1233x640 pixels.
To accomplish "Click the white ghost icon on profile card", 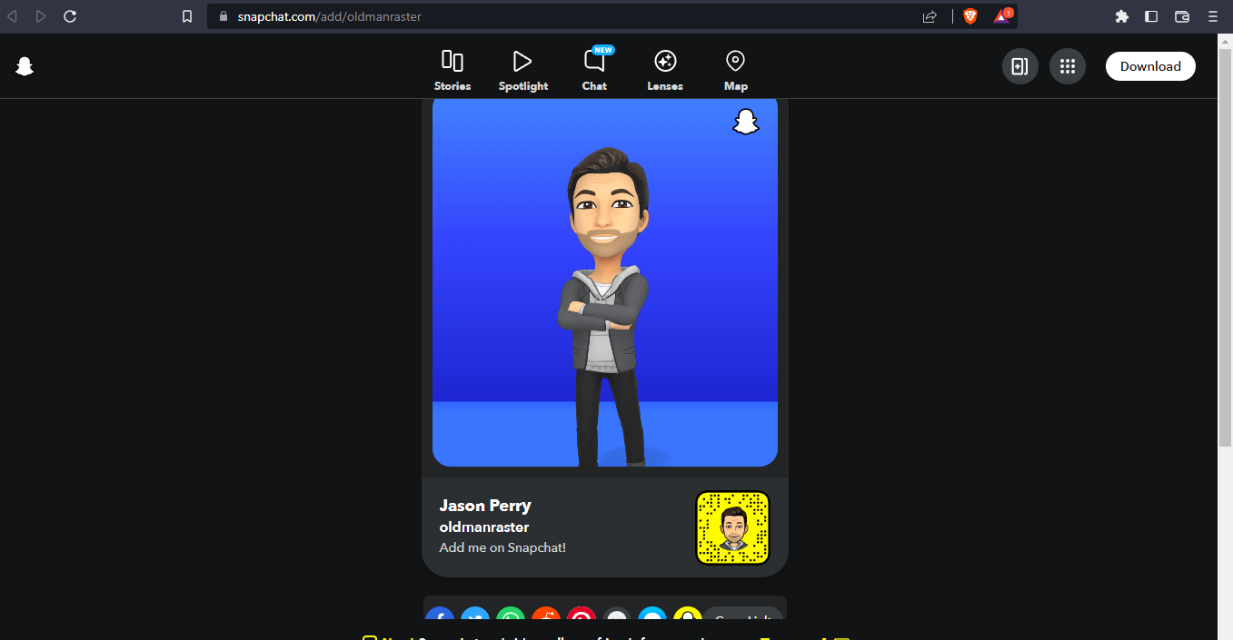I will [x=746, y=122].
